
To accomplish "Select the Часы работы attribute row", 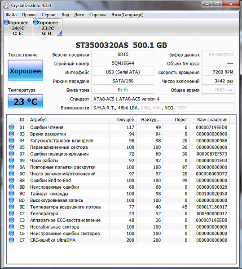I will tap(118, 161).
